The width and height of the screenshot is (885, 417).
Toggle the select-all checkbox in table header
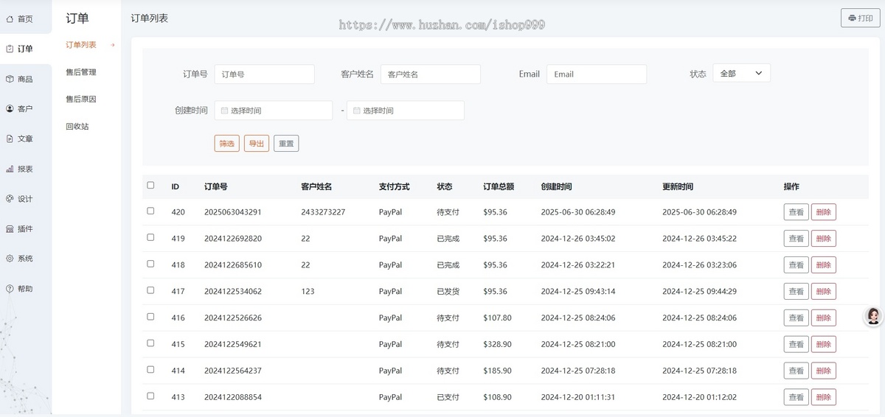(150, 186)
